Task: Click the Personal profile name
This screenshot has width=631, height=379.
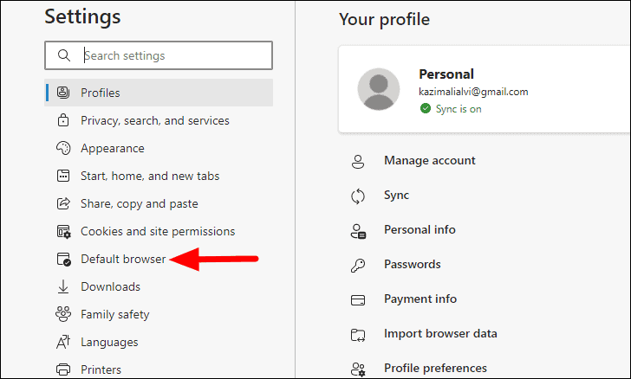Action: point(446,74)
